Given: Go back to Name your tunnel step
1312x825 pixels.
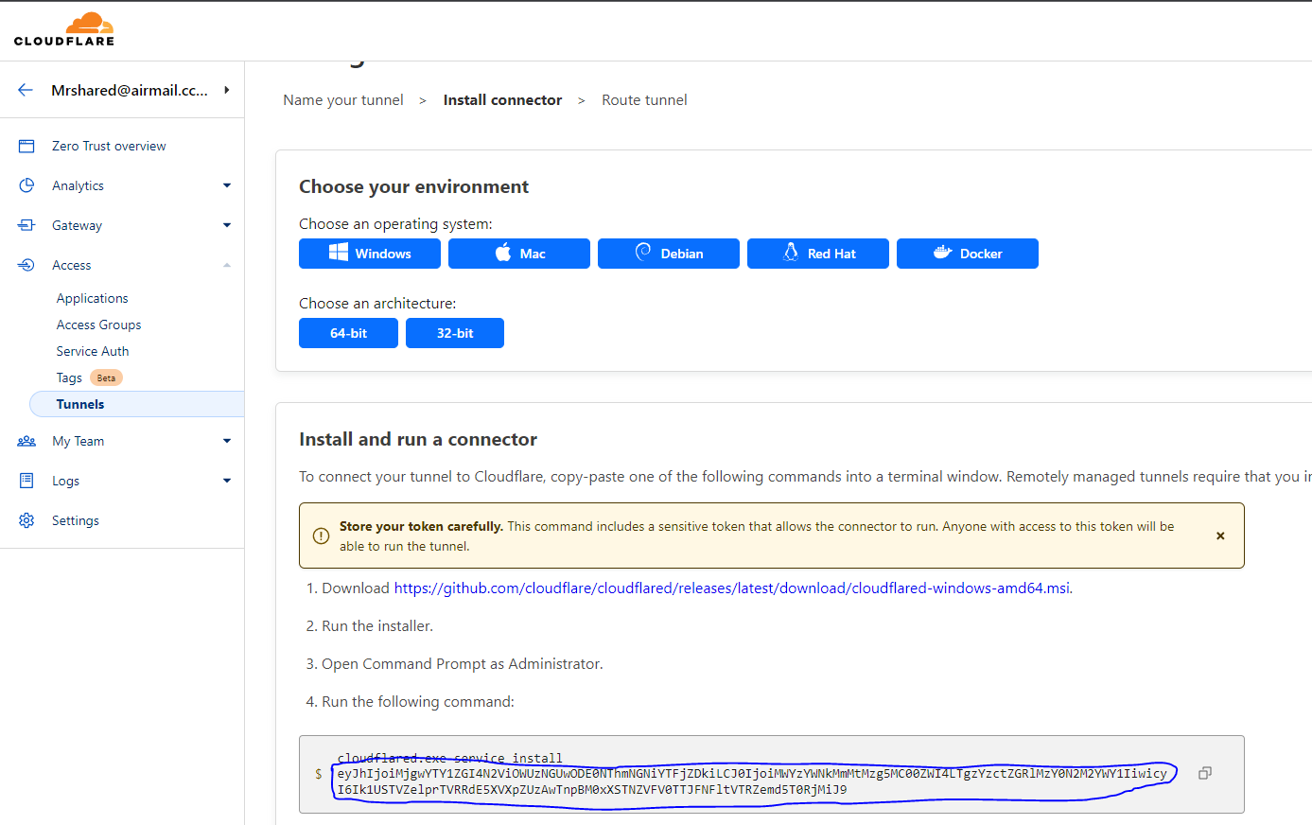Looking at the screenshot, I should (343, 100).
